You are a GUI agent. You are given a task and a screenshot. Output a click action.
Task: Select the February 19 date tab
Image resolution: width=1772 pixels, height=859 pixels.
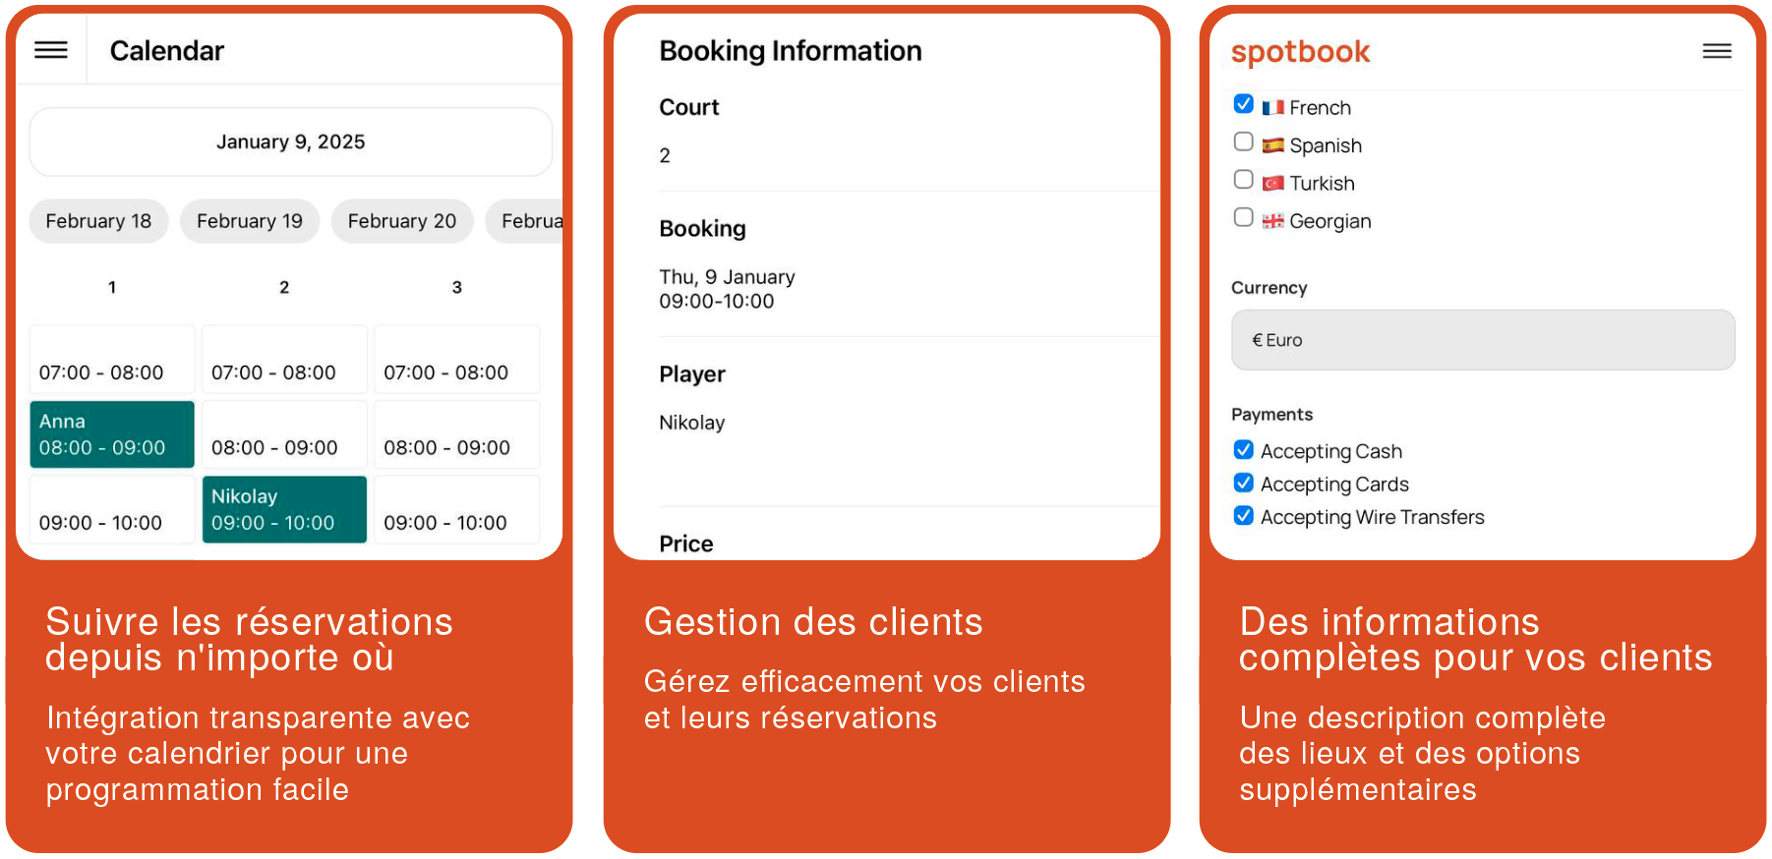click(250, 221)
